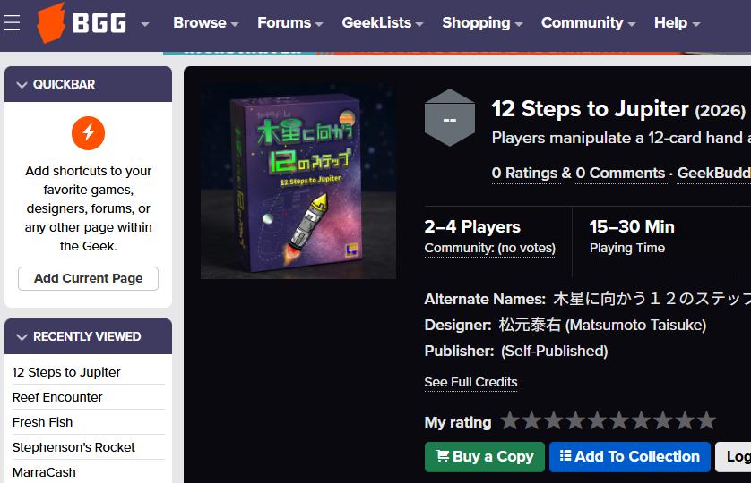This screenshot has width=751, height=483.
Task: Open the hamburger menu icon
Action: tap(12, 22)
